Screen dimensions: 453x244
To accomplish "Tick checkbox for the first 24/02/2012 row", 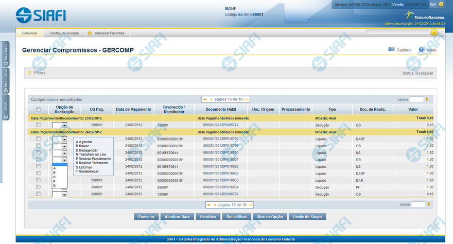I will click(x=38, y=138).
